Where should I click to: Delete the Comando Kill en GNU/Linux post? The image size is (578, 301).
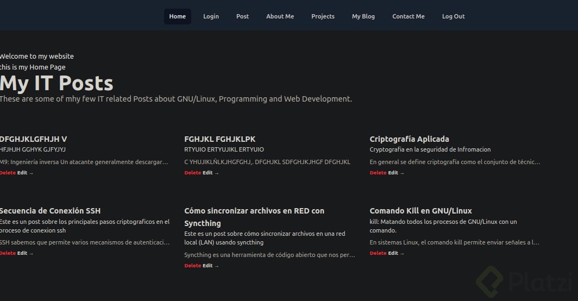point(378,253)
